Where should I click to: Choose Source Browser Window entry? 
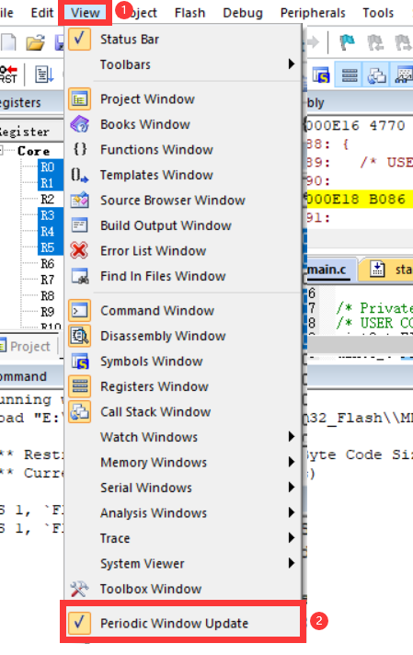(183, 201)
